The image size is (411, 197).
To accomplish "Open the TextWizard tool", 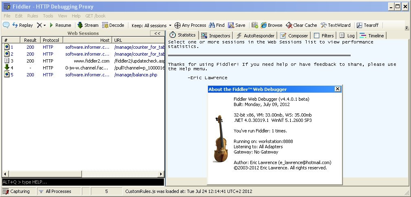I will coord(324,25).
